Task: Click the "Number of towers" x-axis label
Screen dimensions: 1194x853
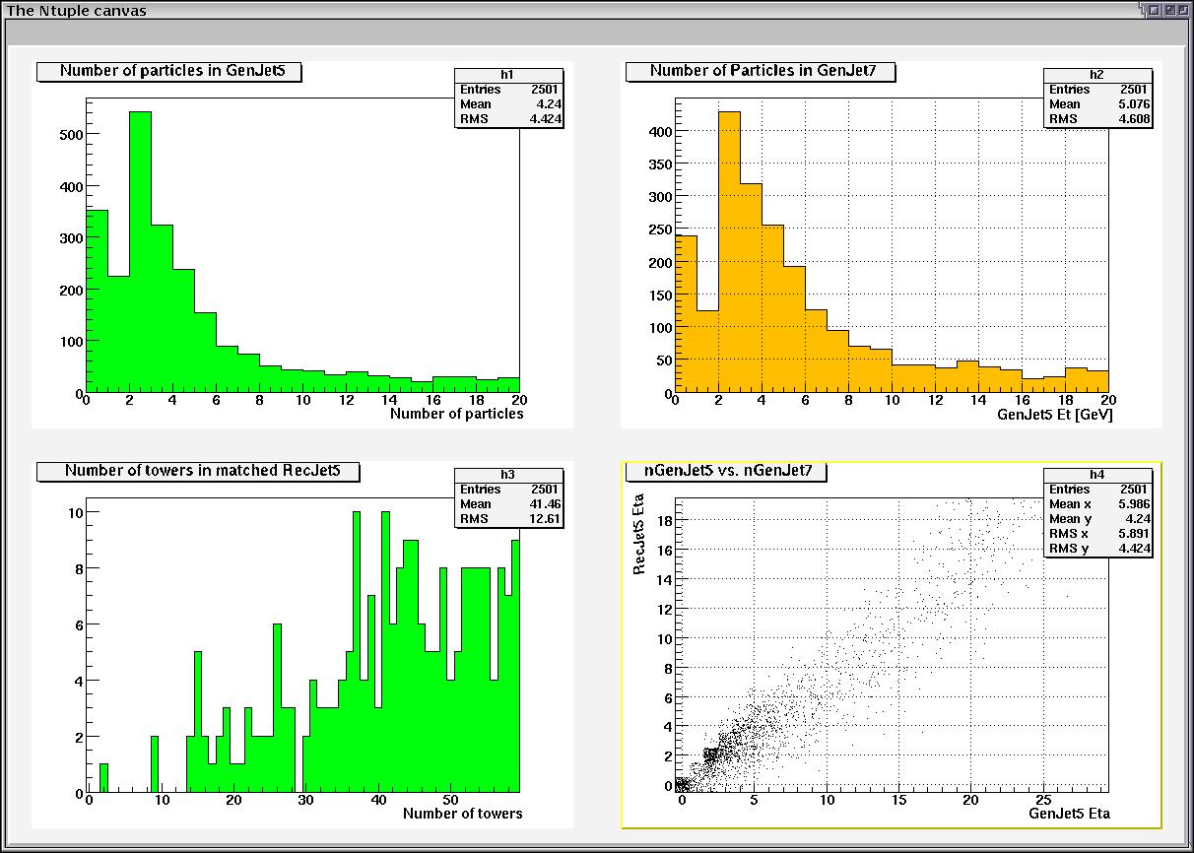Action: tap(462, 814)
